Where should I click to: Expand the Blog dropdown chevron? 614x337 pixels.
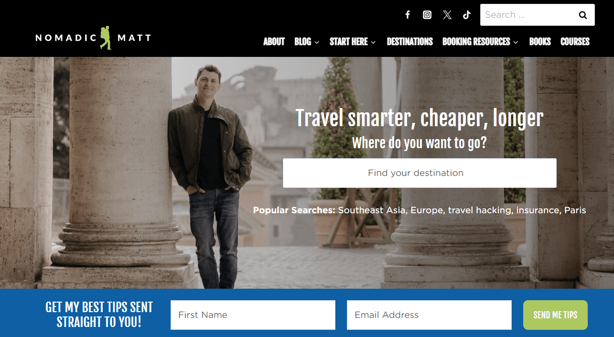pyautogui.click(x=317, y=42)
